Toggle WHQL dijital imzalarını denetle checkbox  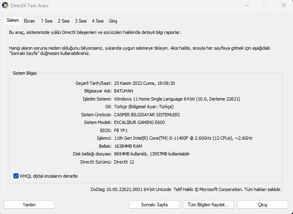[x=16, y=176]
